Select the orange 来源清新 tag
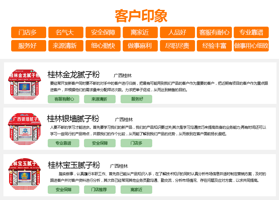 66,46
